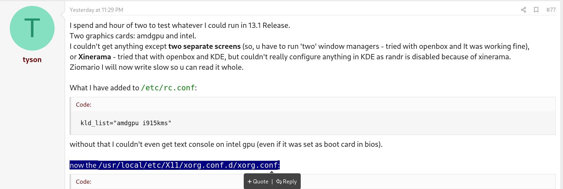
Task: Click the share icon for post #77
Action: click(523, 10)
